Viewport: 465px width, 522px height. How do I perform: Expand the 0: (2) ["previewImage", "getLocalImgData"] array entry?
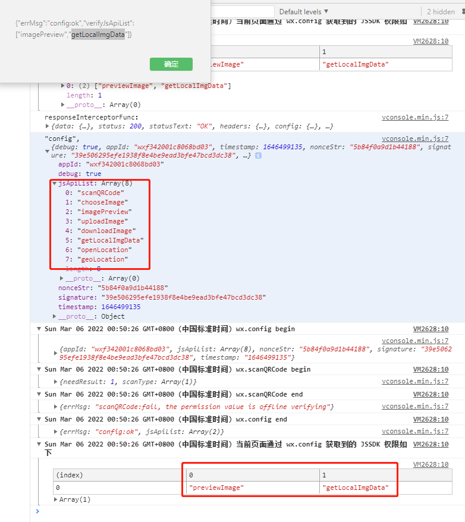[62, 86]
